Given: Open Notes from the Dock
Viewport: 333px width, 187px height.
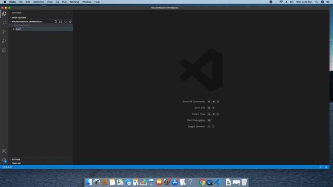Looking at the screenshot, I should coord(112,182).
